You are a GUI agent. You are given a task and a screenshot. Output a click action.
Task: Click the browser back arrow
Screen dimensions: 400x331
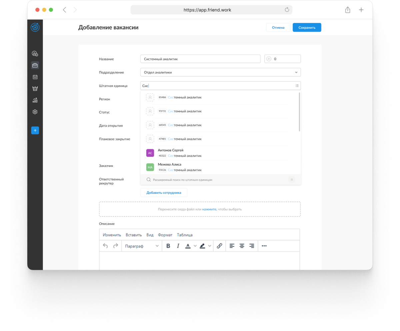[64, 10]
